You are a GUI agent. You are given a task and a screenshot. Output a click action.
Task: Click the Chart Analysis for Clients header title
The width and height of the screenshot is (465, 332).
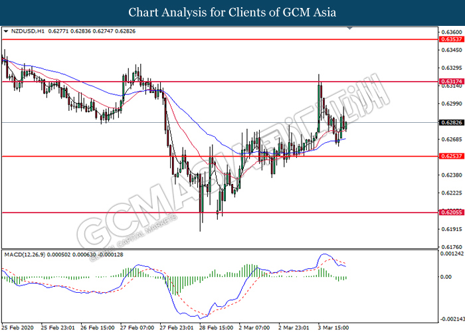[x=232, y=13]
